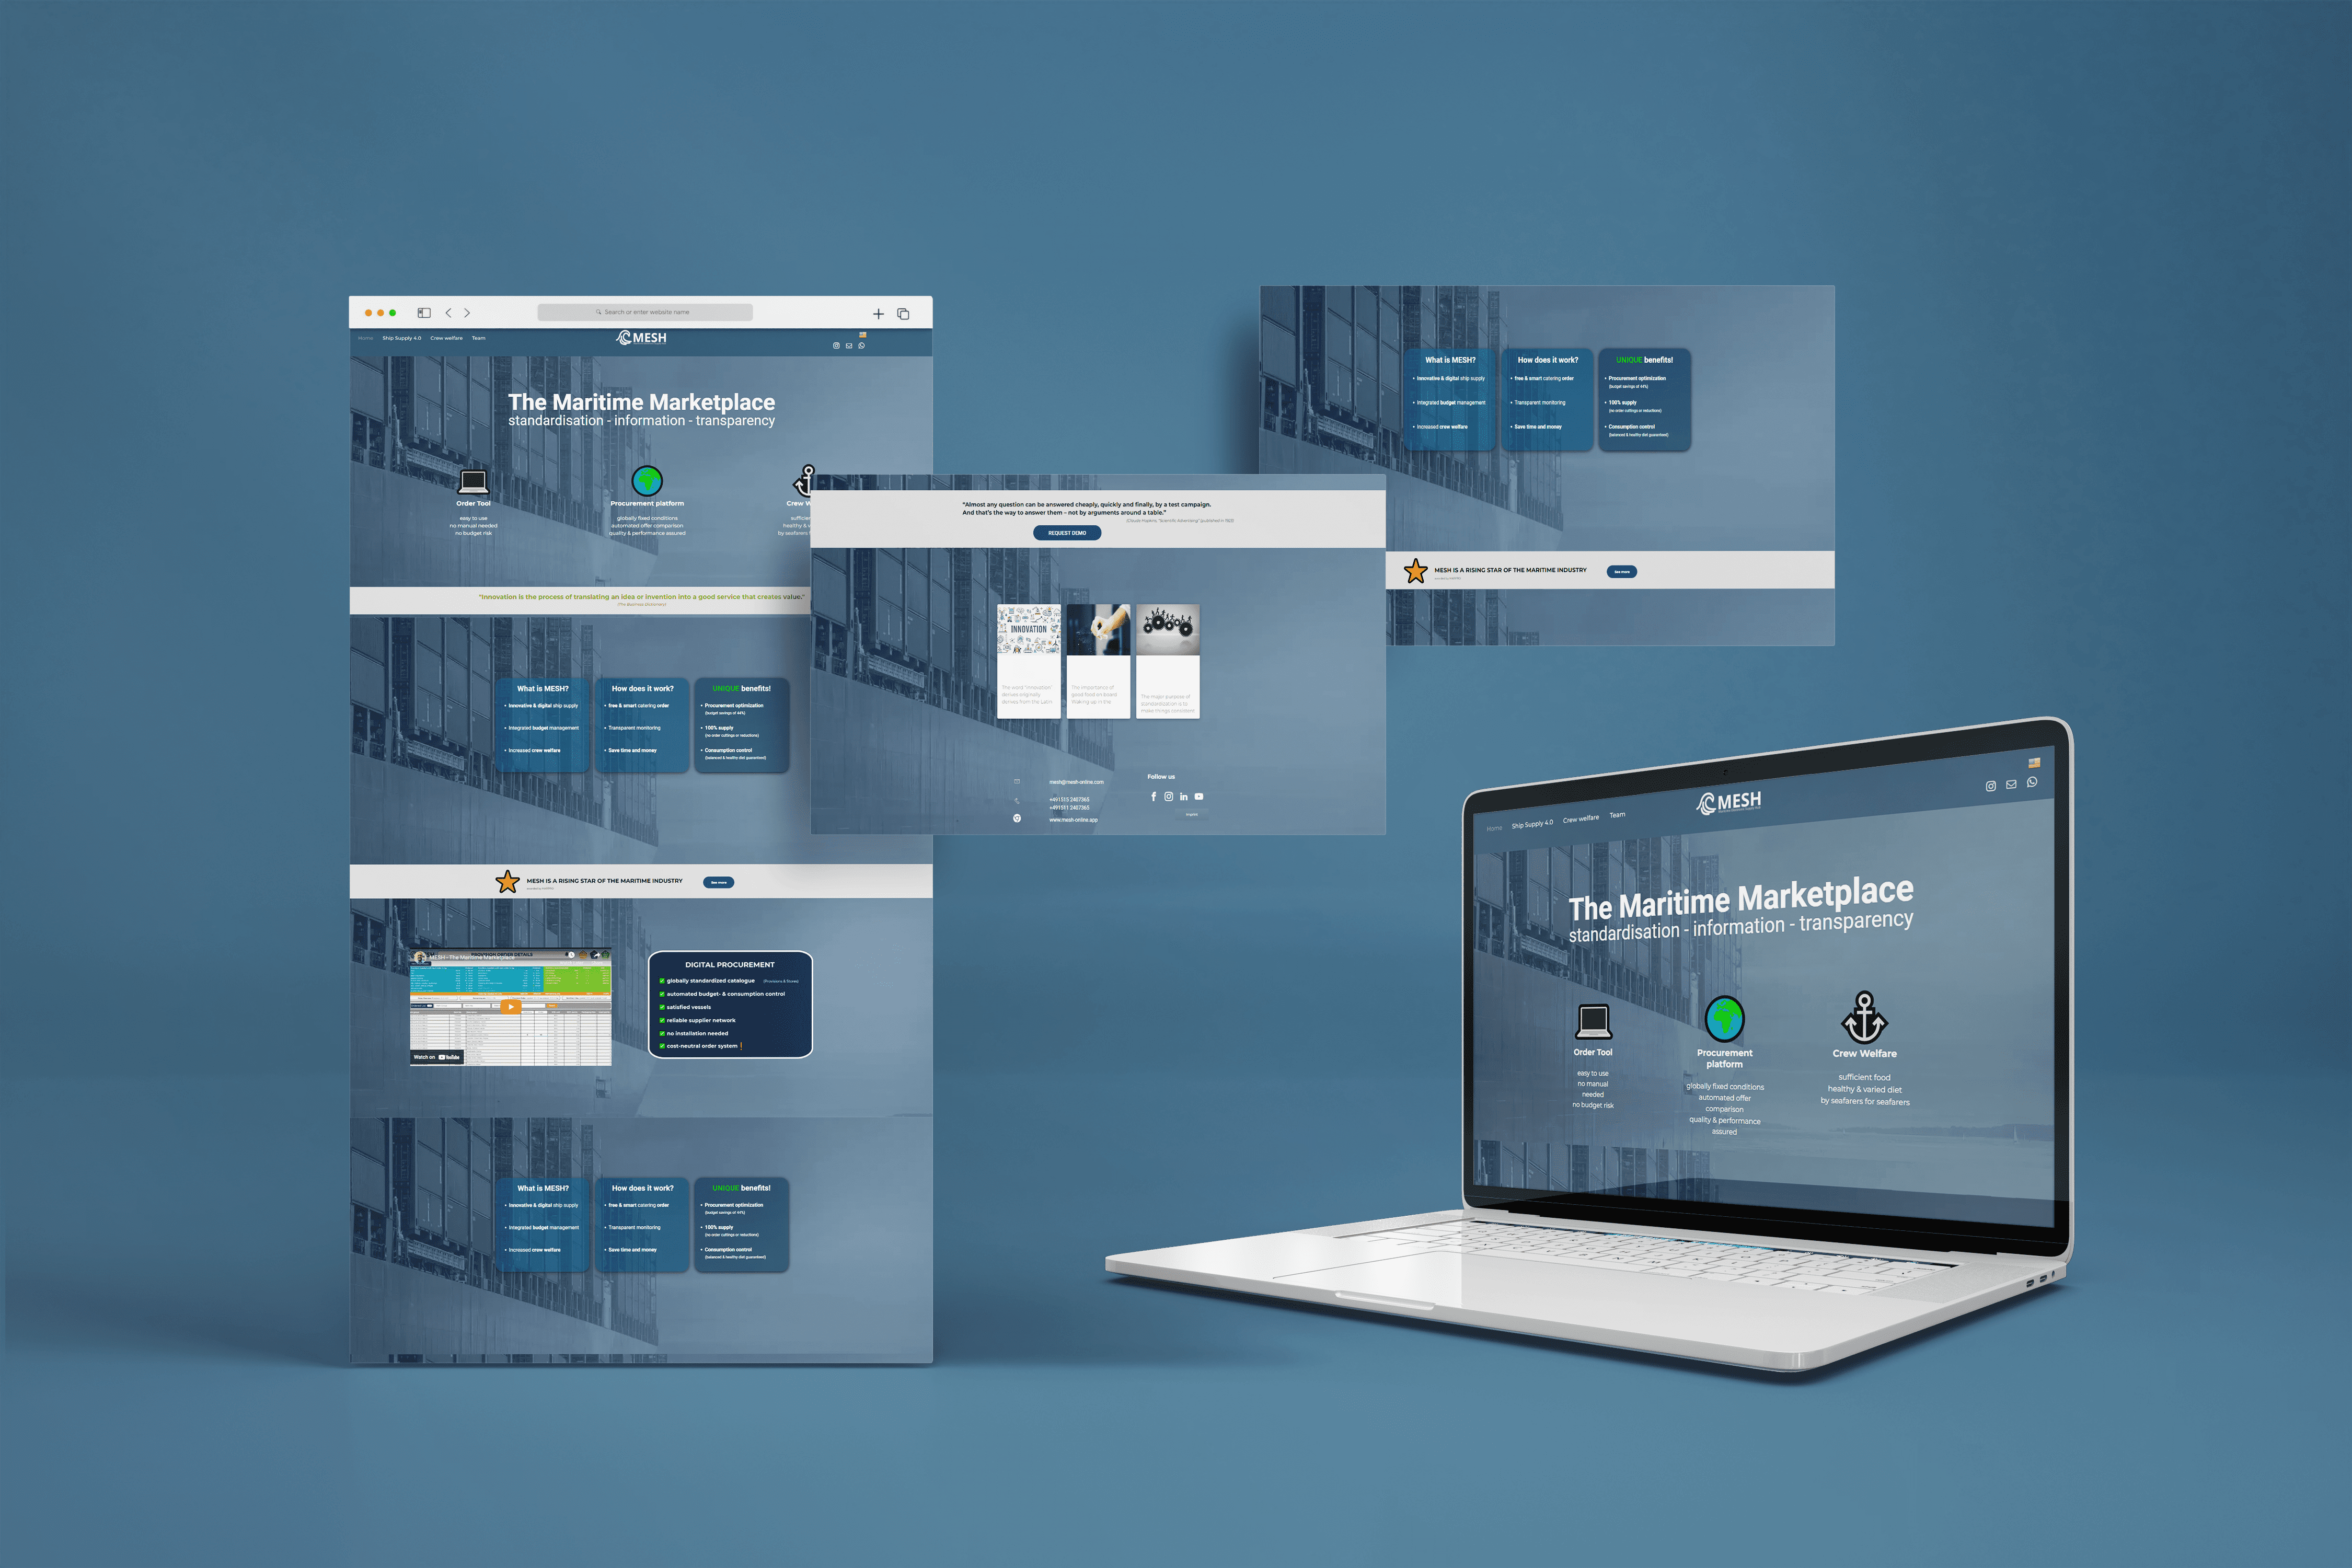Click the star icon in the browser window's banner
Image resolution: width=2352 pixels, height=1568 pixels.
(508, 881)
